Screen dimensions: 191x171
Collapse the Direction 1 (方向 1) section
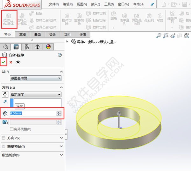pyautogui.click(x=61, y=87)
